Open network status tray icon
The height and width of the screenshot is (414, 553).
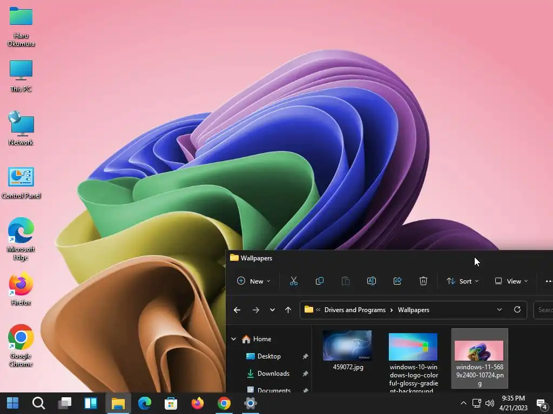476,403
